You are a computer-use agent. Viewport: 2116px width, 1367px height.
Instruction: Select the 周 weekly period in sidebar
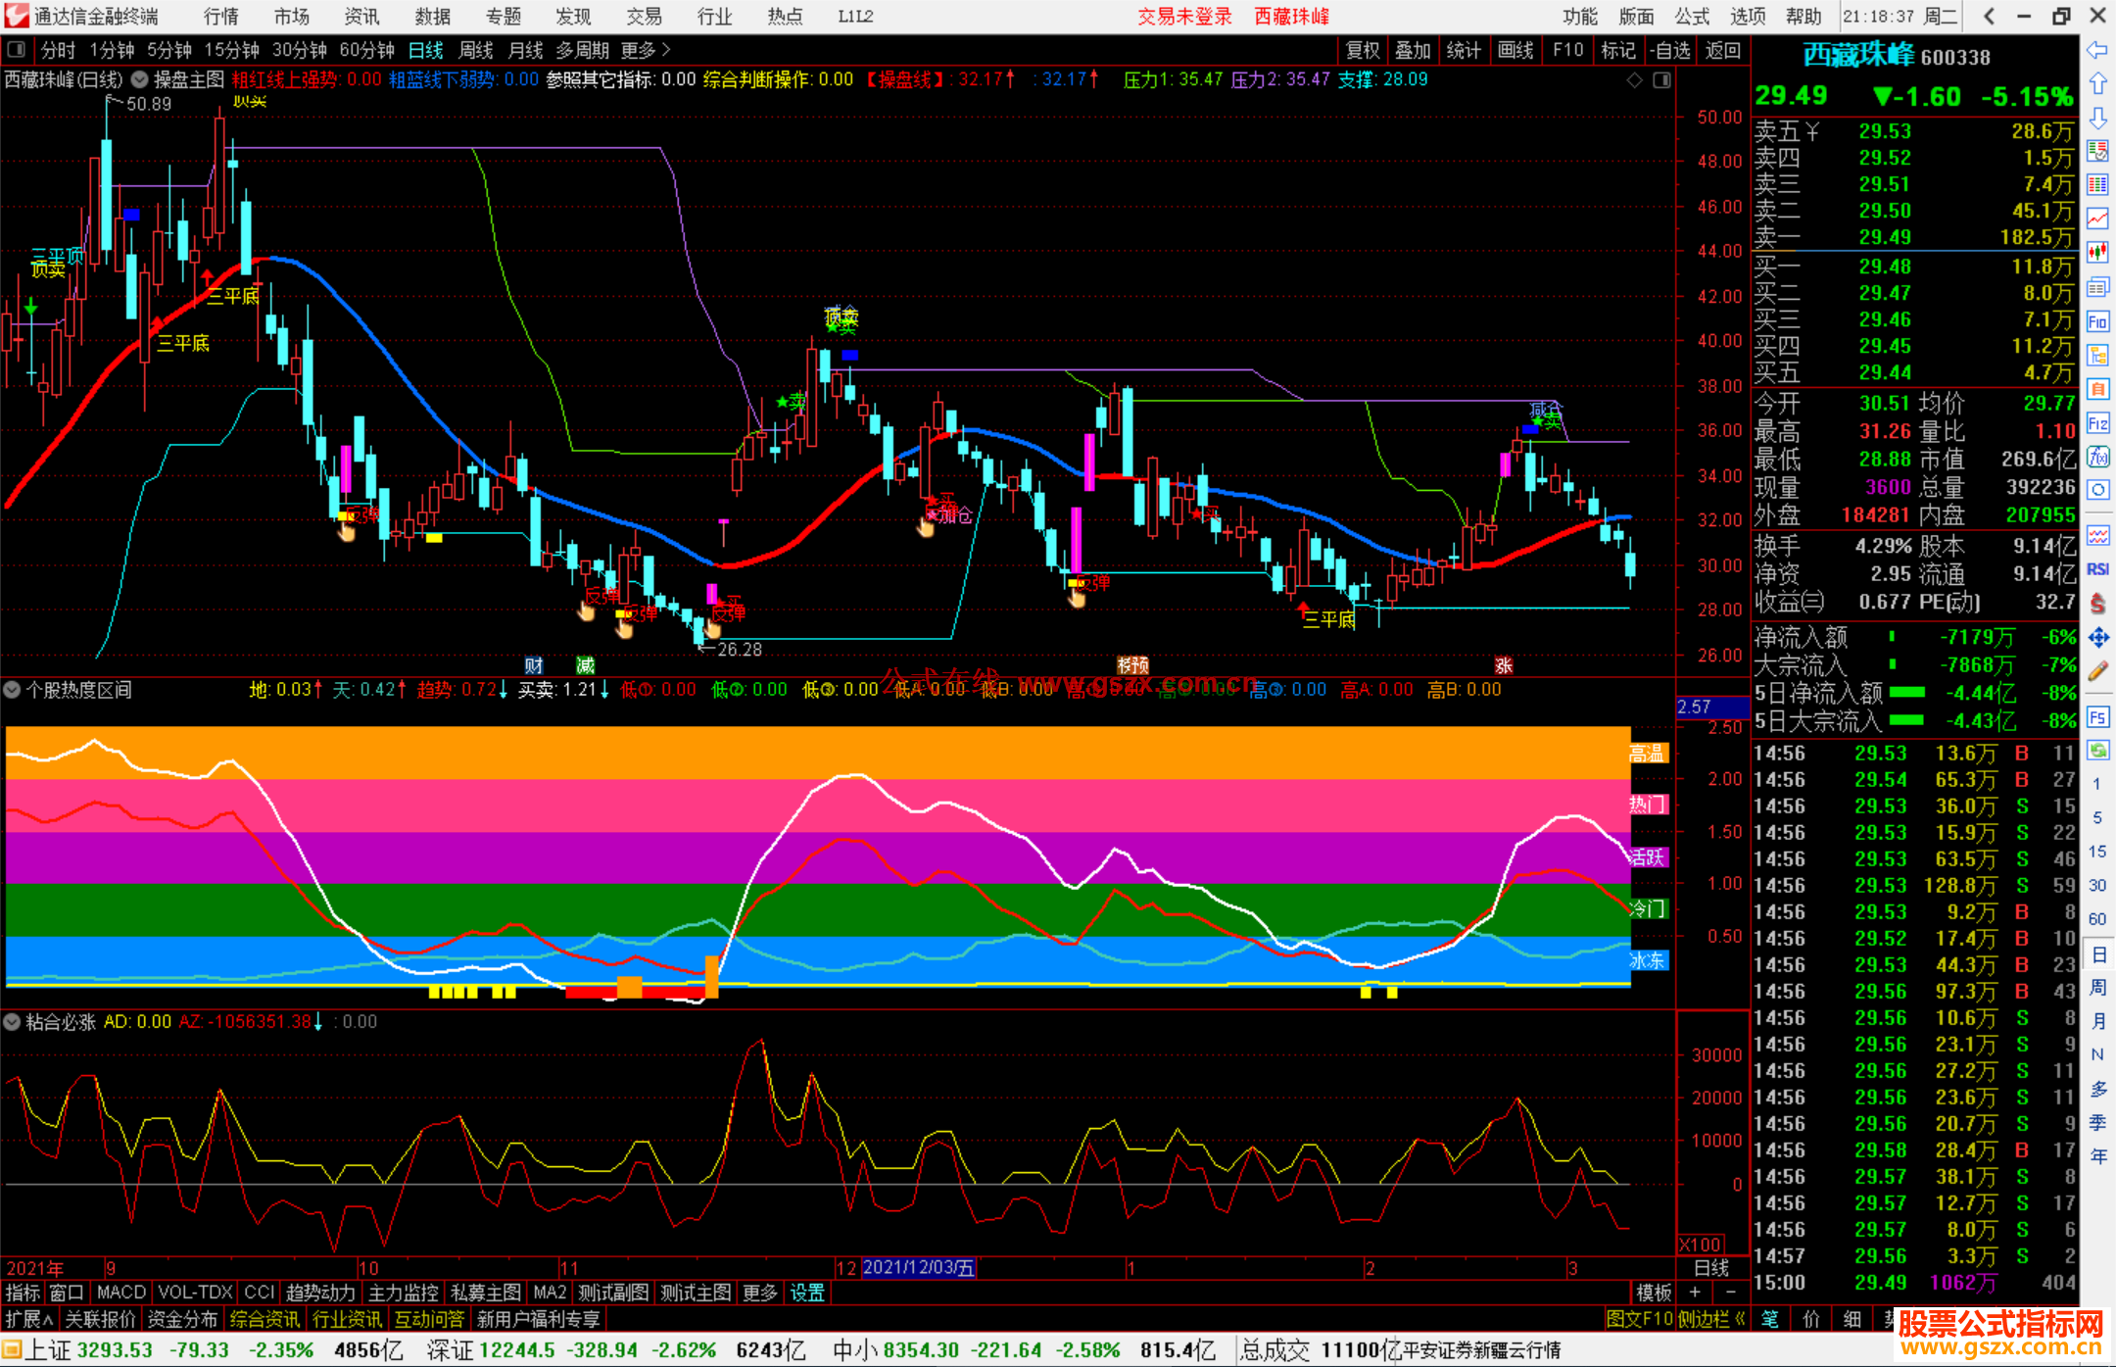2097,987
